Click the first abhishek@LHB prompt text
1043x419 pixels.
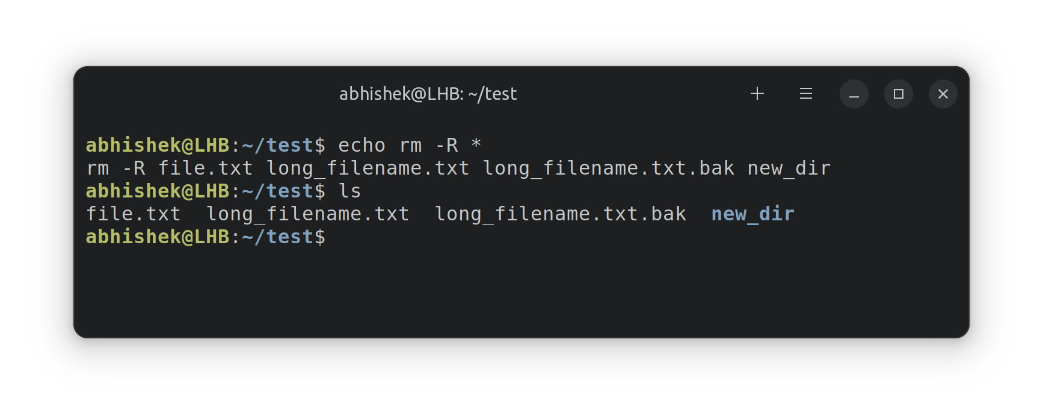(x=158, y=145)
